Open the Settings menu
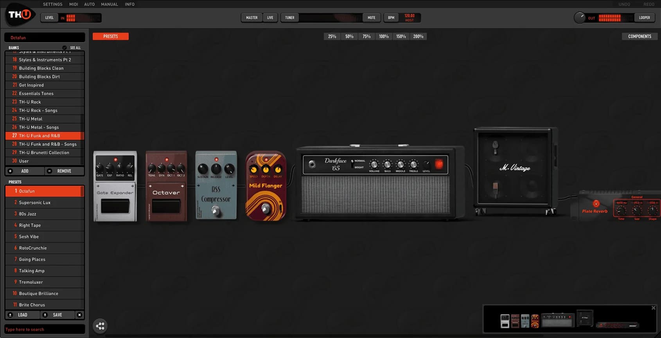Viewport: 661px width, 338px height. point(52,4)
